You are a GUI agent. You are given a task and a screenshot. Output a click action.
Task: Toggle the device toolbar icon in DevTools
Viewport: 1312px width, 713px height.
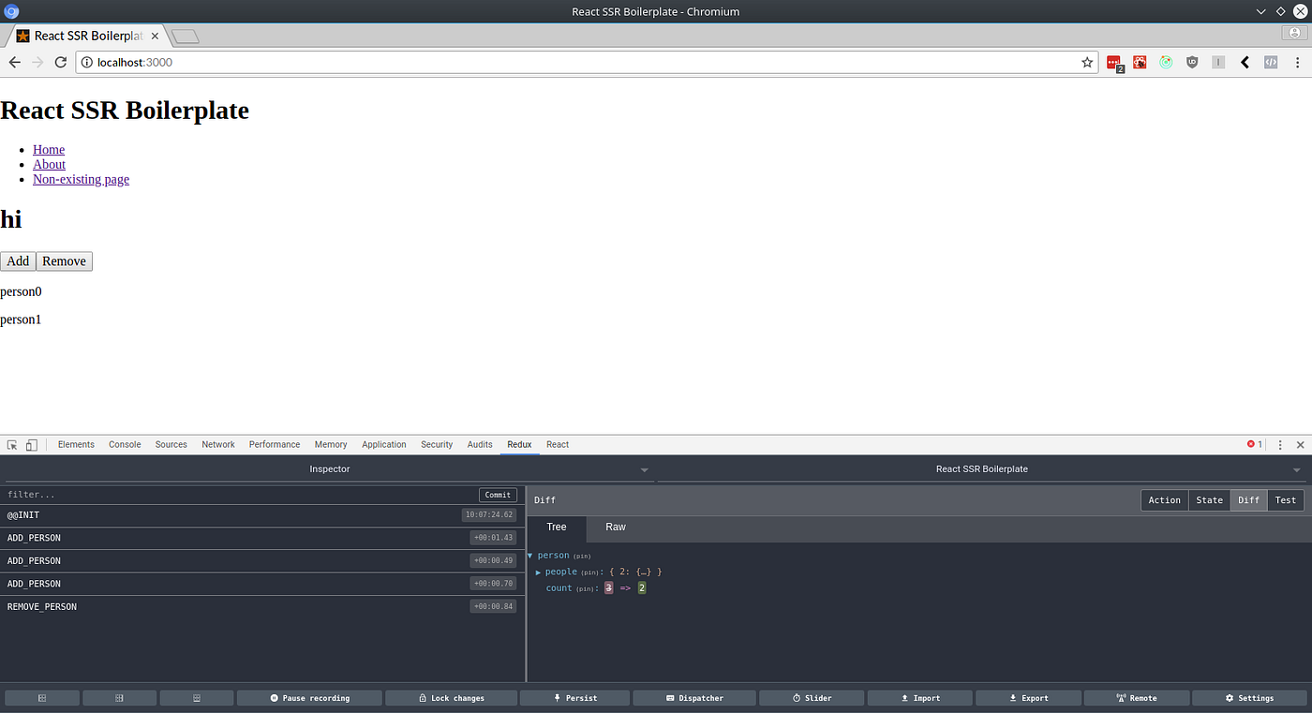31,444
